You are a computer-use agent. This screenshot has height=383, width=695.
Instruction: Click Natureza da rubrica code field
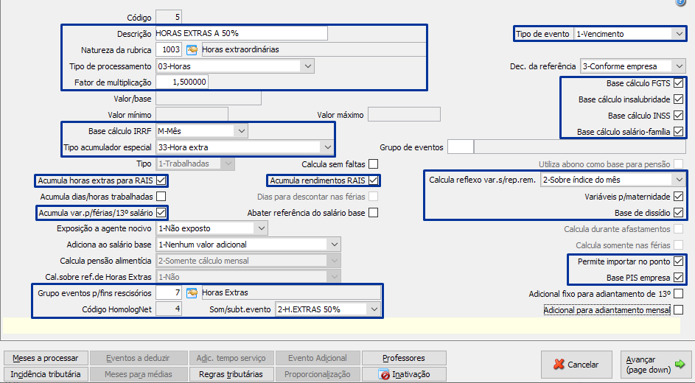click(169, 49)
